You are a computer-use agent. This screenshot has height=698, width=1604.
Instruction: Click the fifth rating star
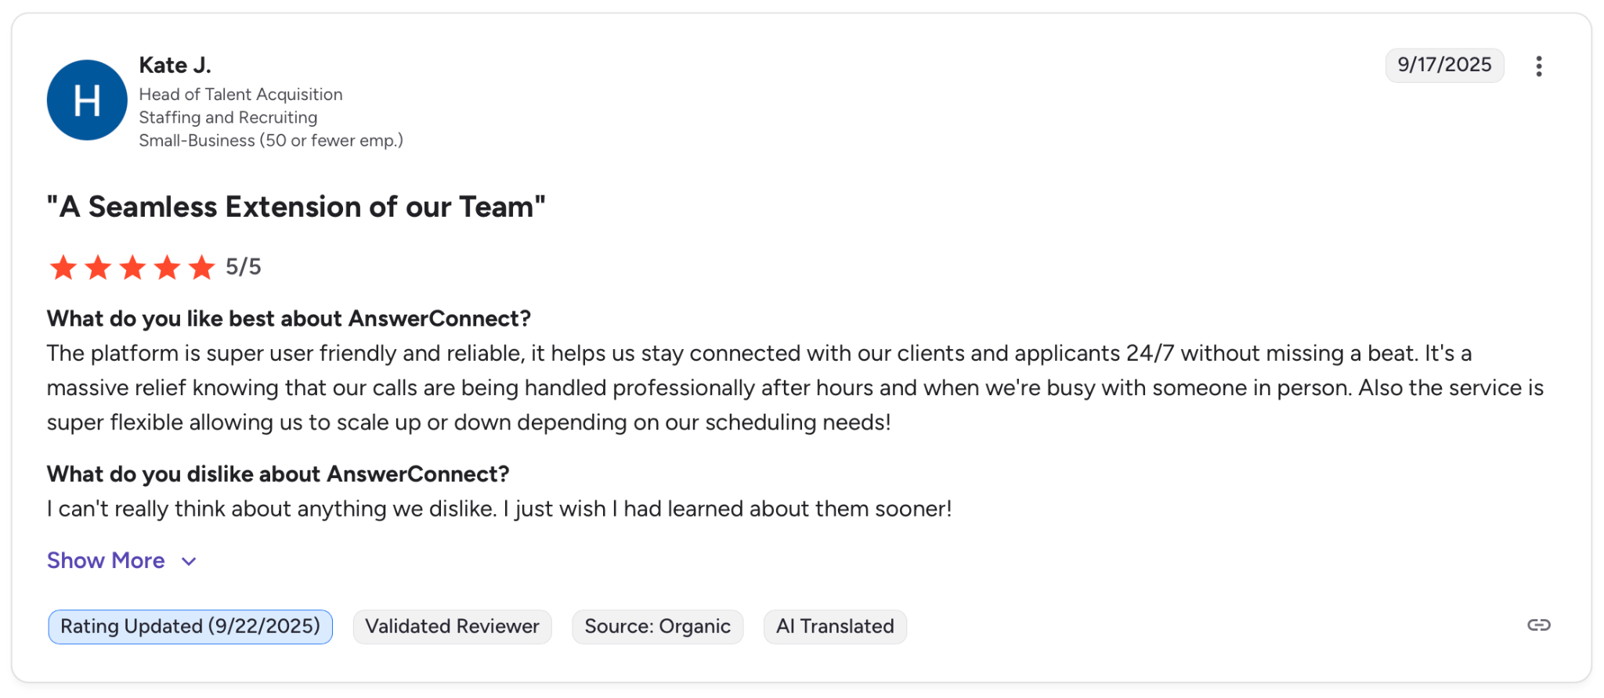coord(201,268)
